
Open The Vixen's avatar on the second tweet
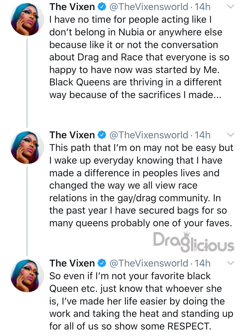tap(27, 147)
